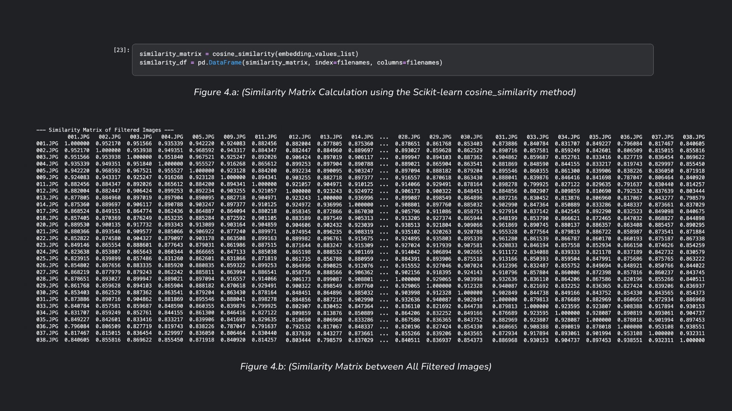
Task: Click the Figure 4.a caption text
Action: pyautogui.click(x=385, y=92)
